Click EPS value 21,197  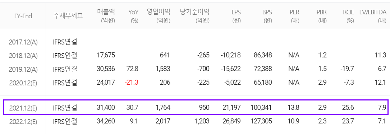click(232, 108)
